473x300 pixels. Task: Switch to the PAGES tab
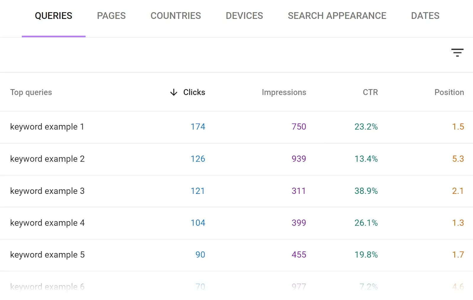(111, 16)
